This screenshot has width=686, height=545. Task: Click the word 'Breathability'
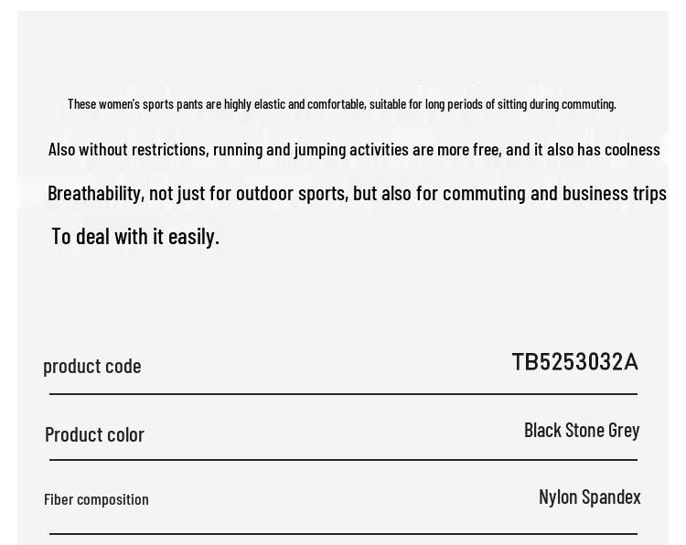click(x=94, y=193)
